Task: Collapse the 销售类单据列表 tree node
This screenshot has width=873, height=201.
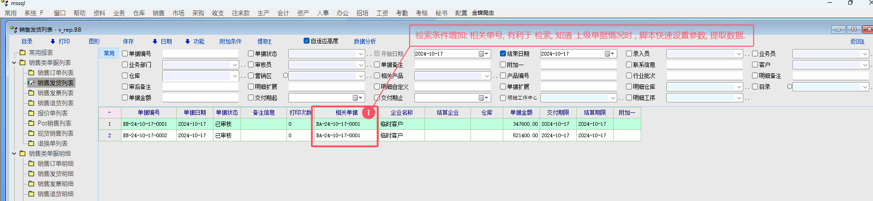Action: tap(14, 62)
